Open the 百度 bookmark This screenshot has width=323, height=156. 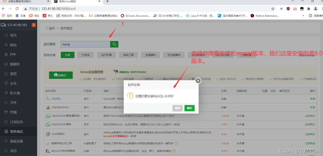tap(21, 16)
